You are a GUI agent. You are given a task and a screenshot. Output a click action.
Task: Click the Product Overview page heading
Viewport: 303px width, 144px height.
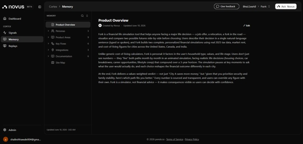(113, 20)
